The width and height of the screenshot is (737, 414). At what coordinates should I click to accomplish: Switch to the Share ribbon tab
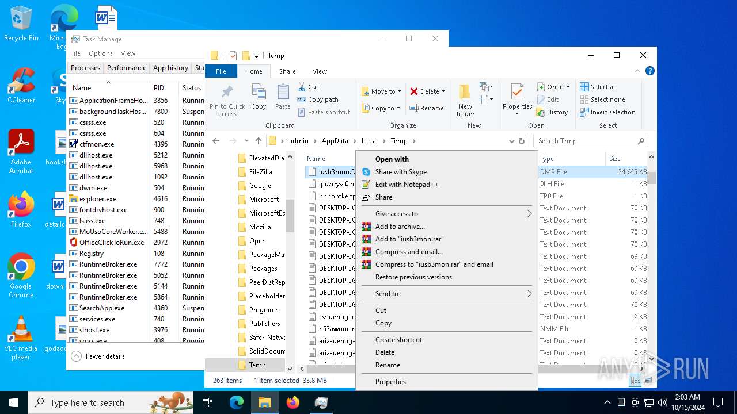(287, 71)
